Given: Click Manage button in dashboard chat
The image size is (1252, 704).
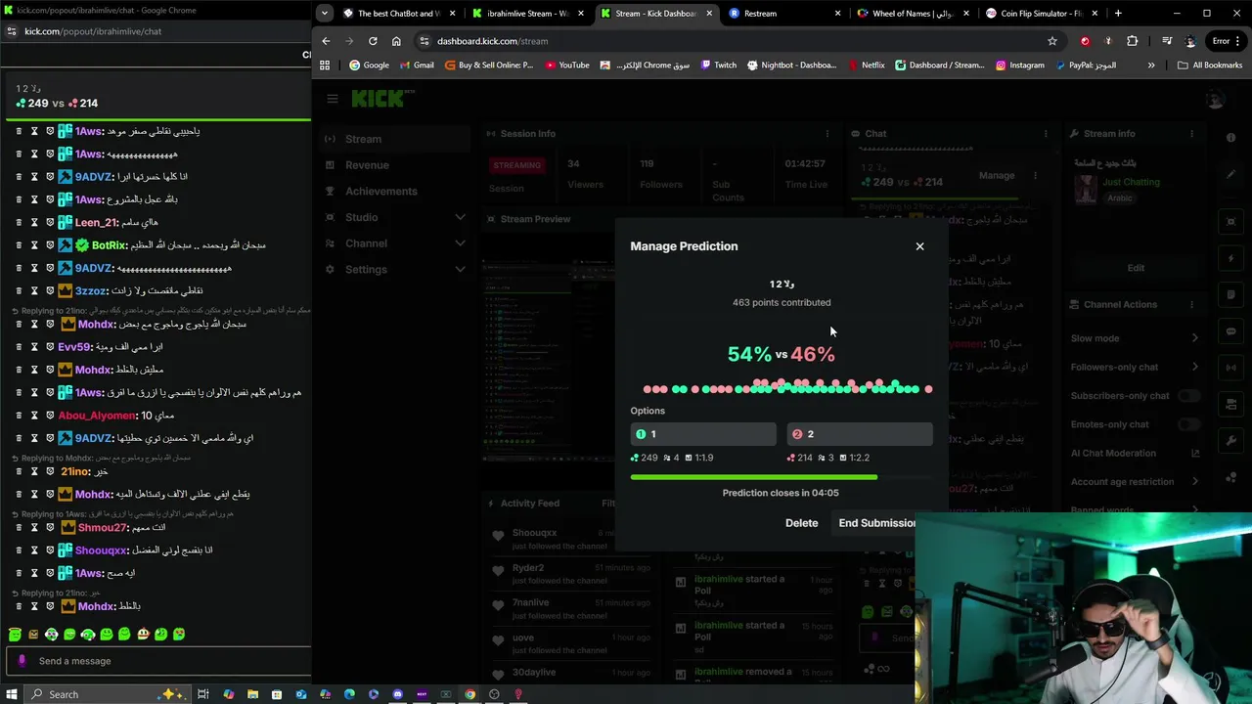Looking at the screenshot, I should coord(997,176).
